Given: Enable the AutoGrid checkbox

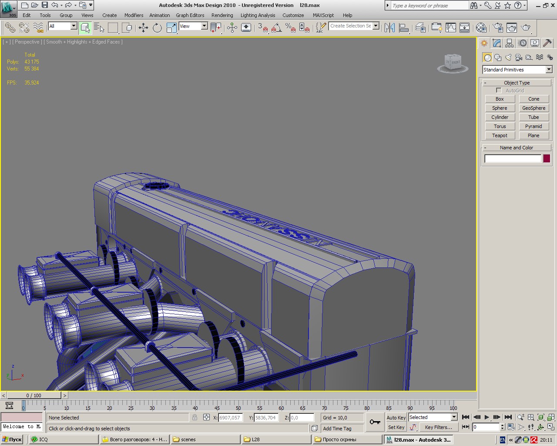Looking at the screenshot, I should pyautogui.click(x=499, y=90).
